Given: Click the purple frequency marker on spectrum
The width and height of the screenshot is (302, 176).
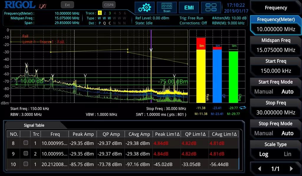Looking at the screenshot, I should (x=151, y=65).
